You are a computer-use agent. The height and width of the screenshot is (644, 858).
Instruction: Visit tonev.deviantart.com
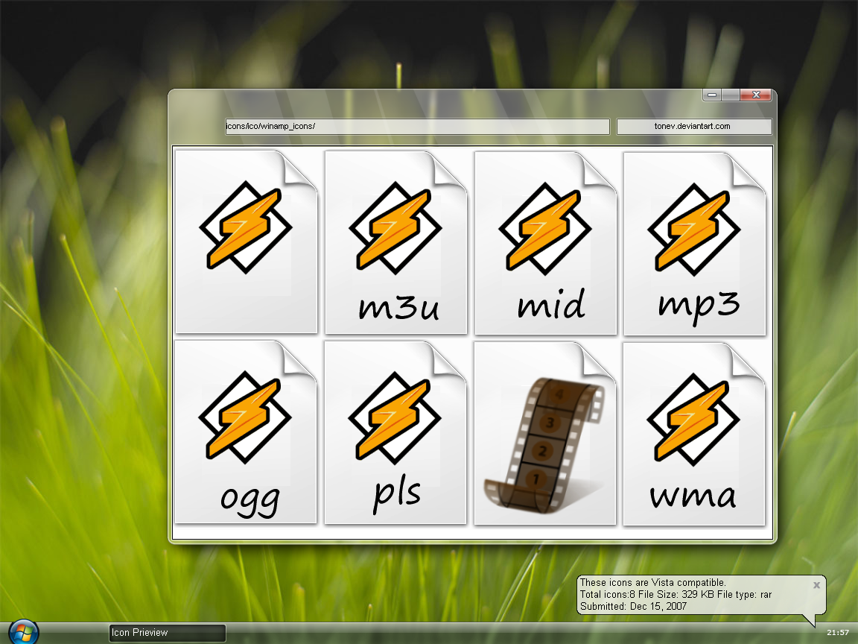(x=693, y=126)
